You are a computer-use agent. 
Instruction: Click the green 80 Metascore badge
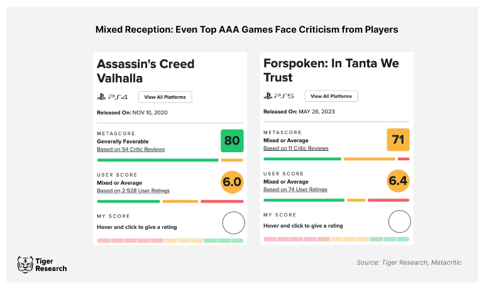[x=232, y=140]
